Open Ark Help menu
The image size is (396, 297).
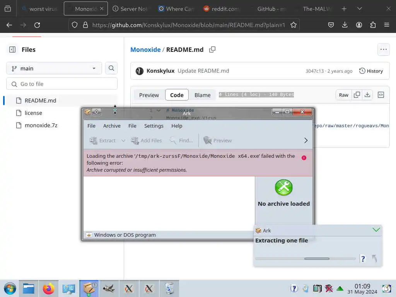click(177, 126)
